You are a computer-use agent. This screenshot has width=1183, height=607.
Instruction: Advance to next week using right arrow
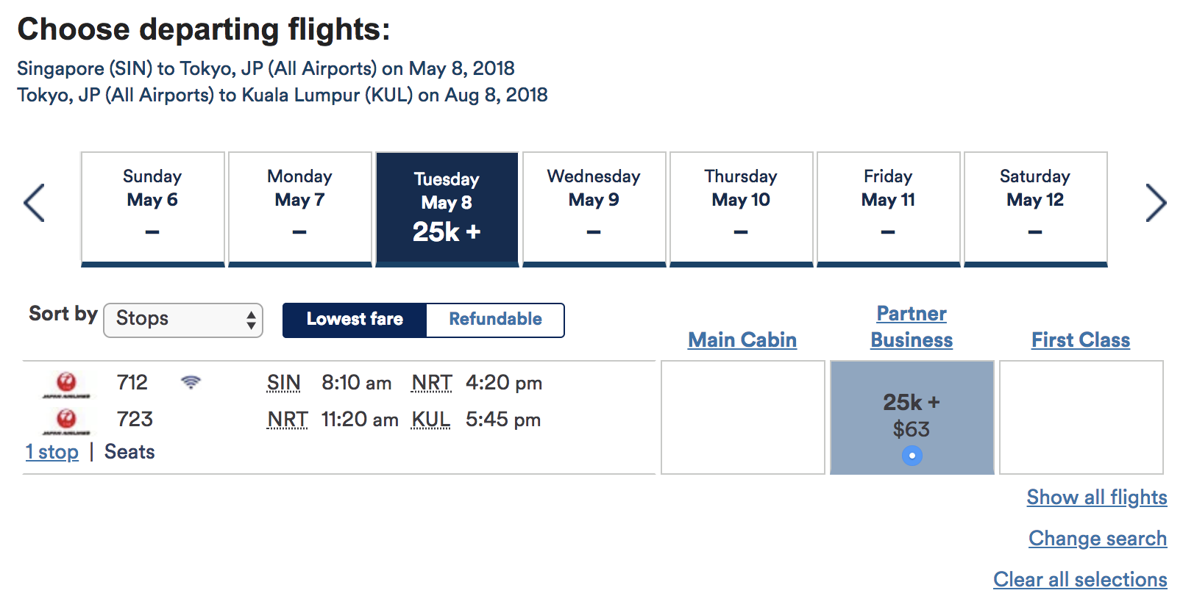[x=1156, y=203]
